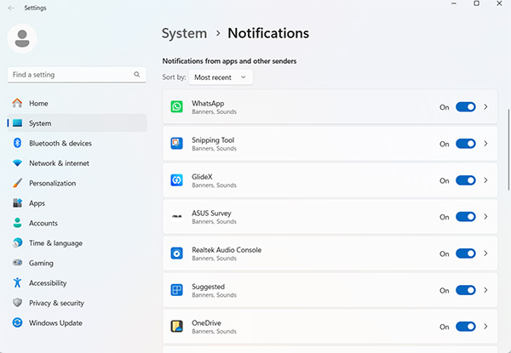
Task: Turn off WhatsApp notifications toggle
Action: pyautogui.click(x=465, y=107)
